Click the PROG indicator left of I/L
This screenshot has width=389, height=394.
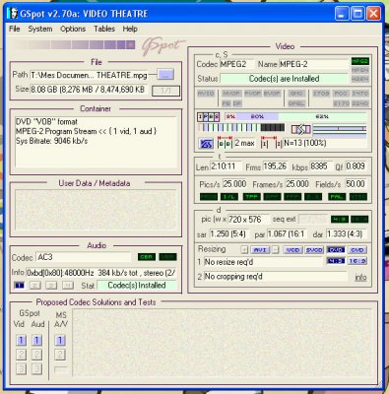[209, 197]
